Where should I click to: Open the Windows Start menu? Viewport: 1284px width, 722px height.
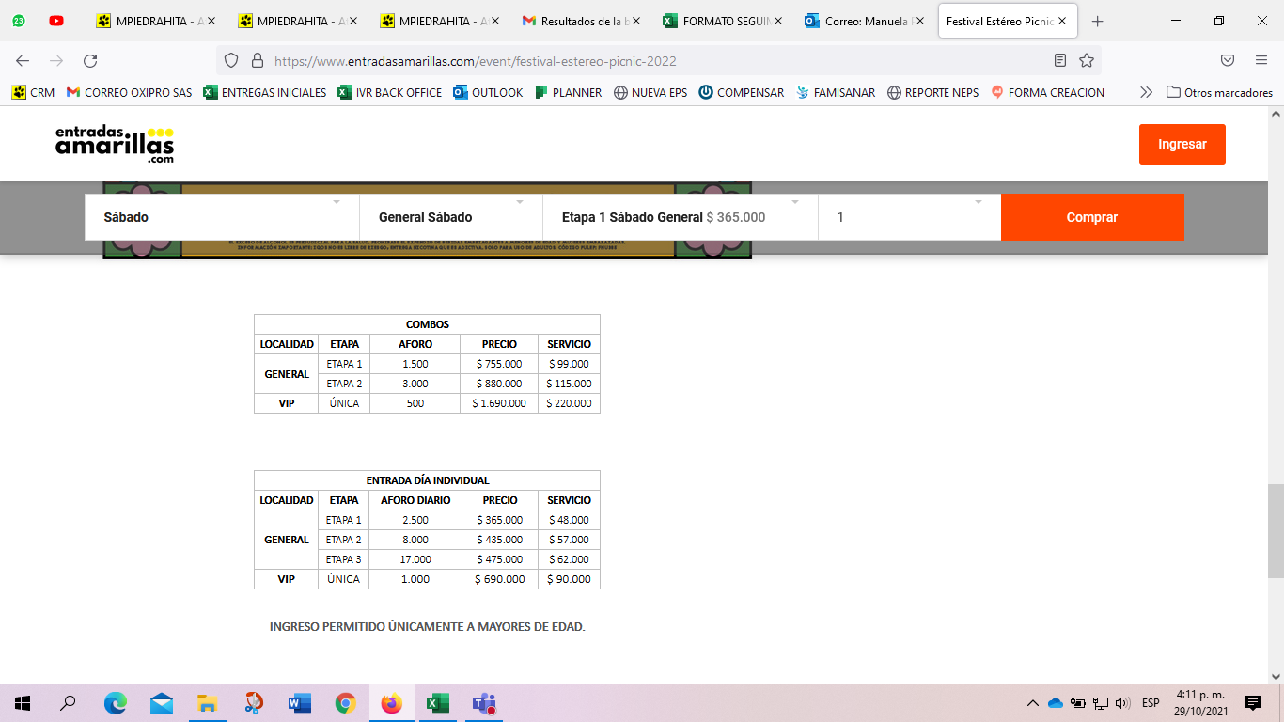click(x=23, y=703)
